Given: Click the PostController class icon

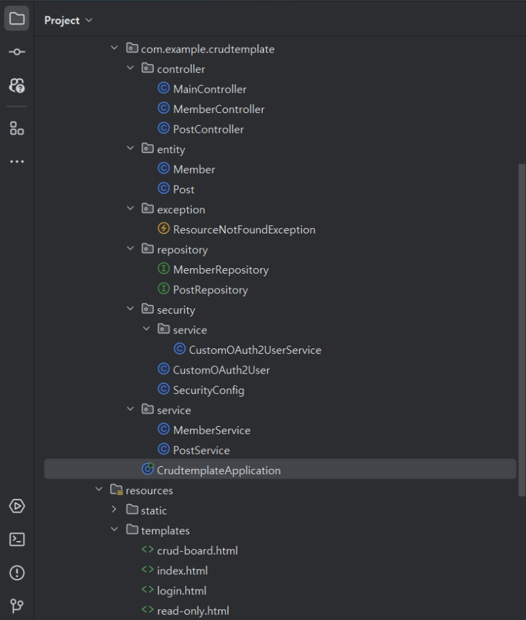Looking at the screenshot, I should click(x=163, y=128).
